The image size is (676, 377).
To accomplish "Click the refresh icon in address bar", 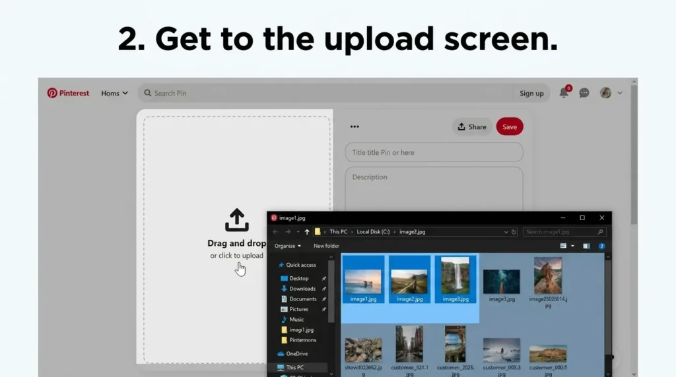I will point(514,231).
